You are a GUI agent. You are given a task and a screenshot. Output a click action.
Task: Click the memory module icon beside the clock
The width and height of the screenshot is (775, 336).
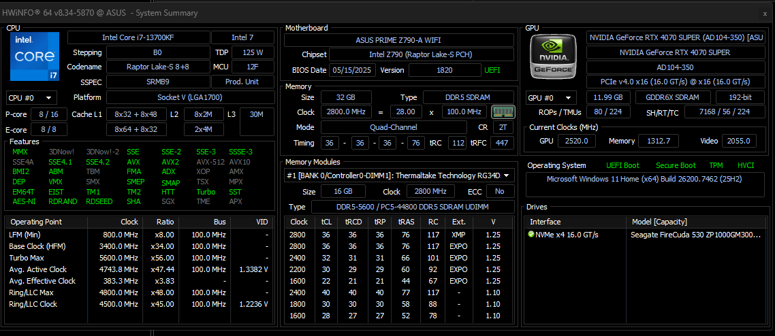pos(503,112)
